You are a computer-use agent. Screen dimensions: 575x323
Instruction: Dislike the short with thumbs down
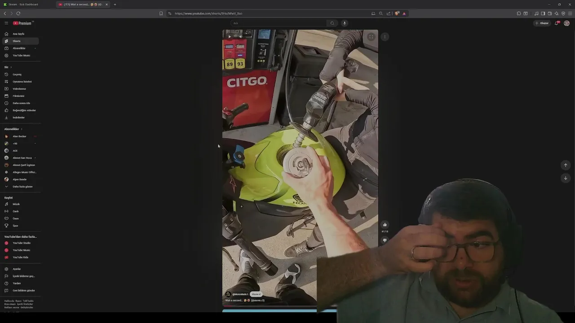pos(385,240)
